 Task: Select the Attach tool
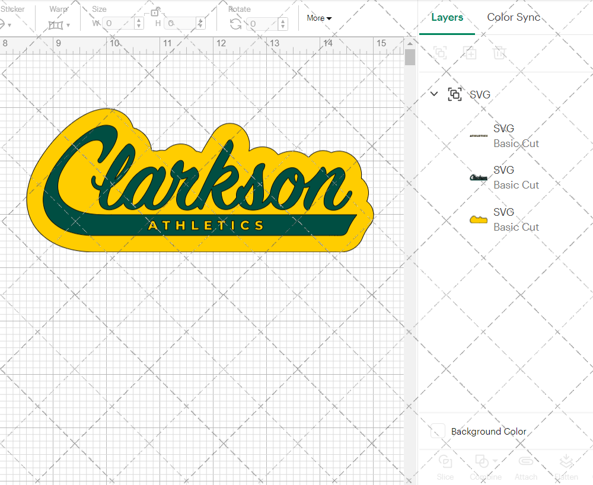tap(526, 467)
